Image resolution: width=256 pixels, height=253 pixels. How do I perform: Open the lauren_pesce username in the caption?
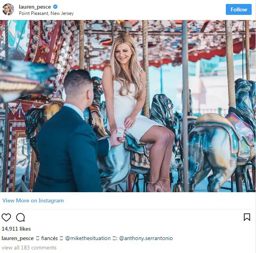[18, 238]
